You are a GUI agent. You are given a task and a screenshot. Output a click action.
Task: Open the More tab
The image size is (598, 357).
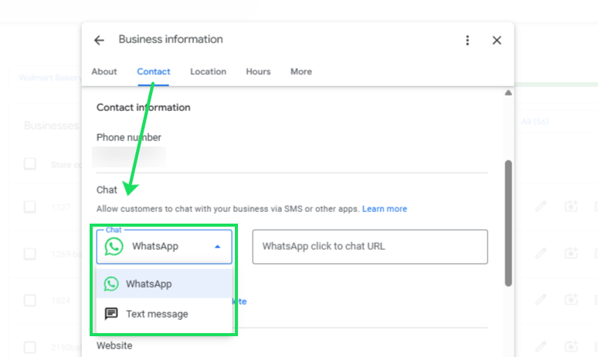[301, 72]
